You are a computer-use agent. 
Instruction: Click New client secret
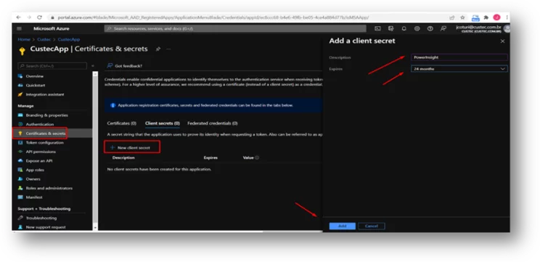132,148
